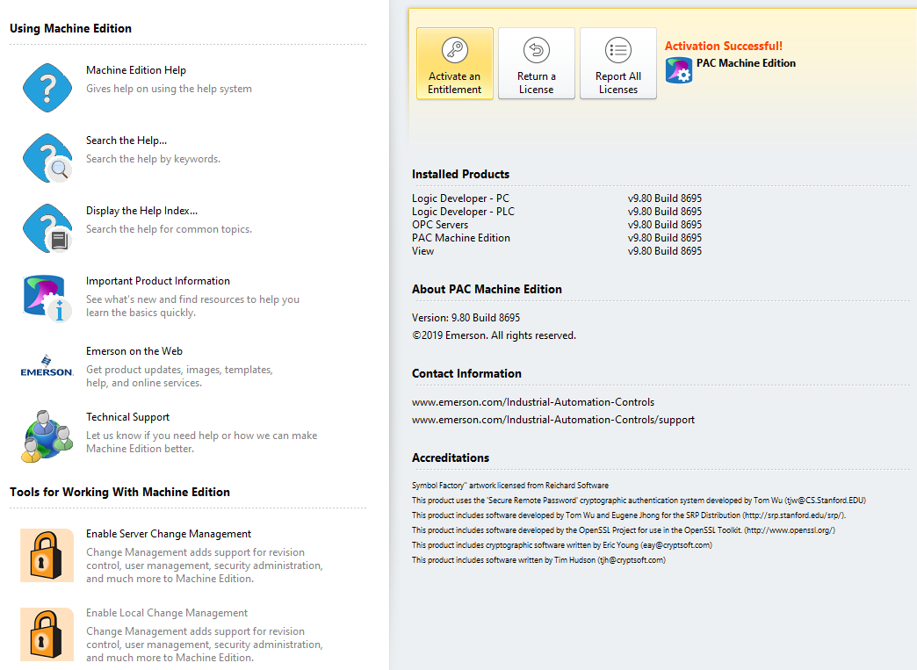Click the Activate an Entitlement button label
The image size is (917, 670).
[x=454, y=83]
